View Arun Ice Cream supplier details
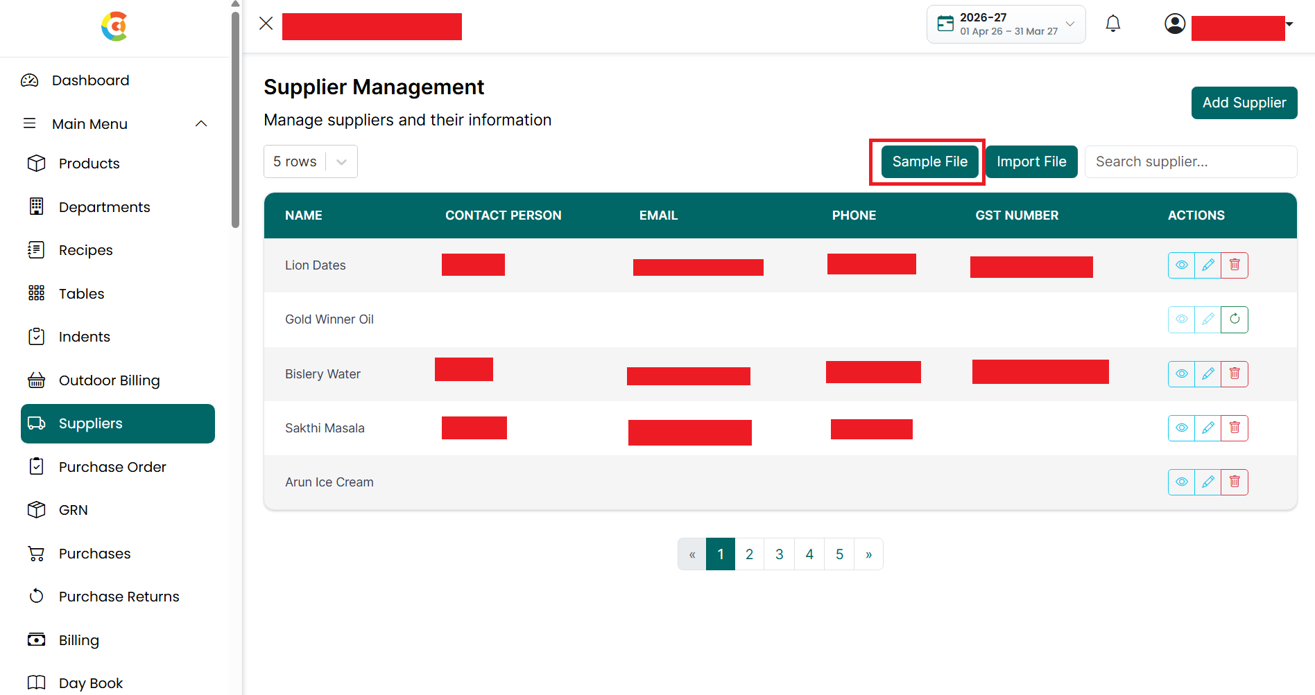Image resolution: width=1315 pixels, height=695 pixels. click(x=1181, y=482)
